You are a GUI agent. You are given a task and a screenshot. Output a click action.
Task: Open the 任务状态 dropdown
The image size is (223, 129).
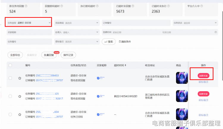point(195,23)
